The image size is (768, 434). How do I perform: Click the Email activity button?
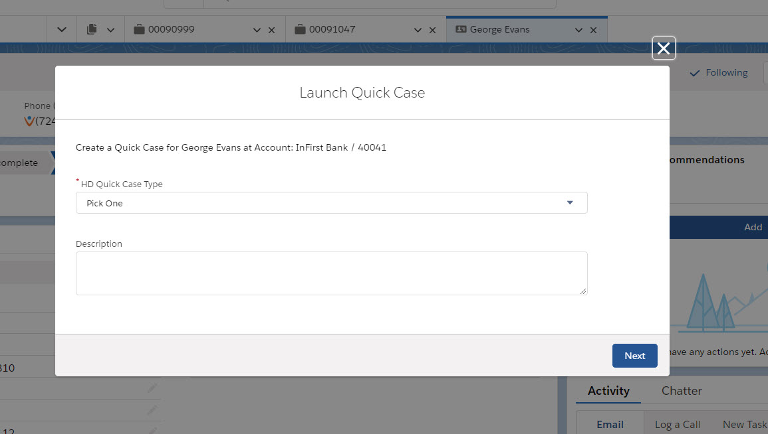click(610, 425)
